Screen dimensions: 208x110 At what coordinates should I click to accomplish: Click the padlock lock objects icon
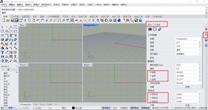point(98,20)
